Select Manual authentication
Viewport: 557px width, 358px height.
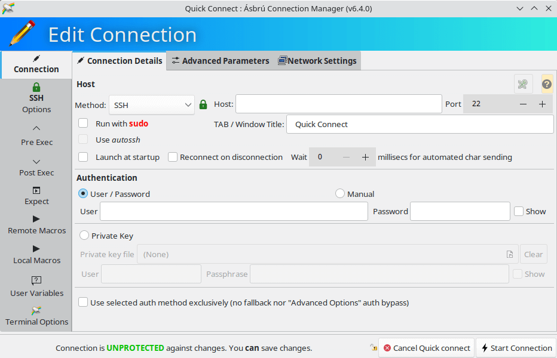[340, 193]
